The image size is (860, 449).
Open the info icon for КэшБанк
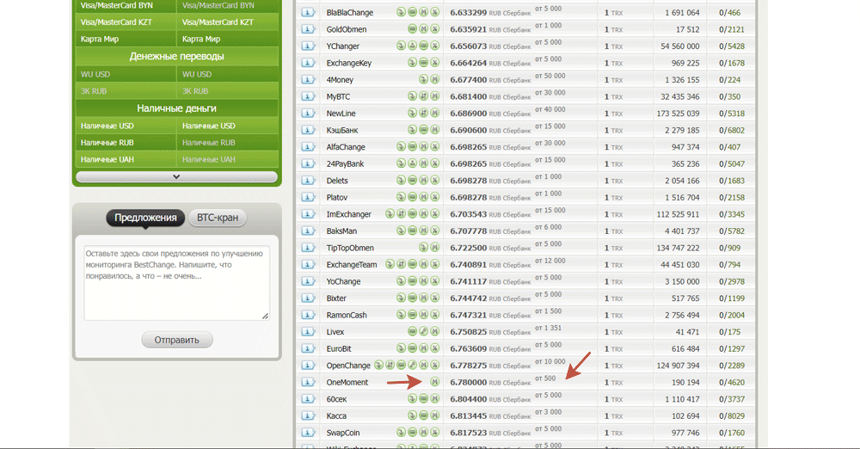pos(308,130)
